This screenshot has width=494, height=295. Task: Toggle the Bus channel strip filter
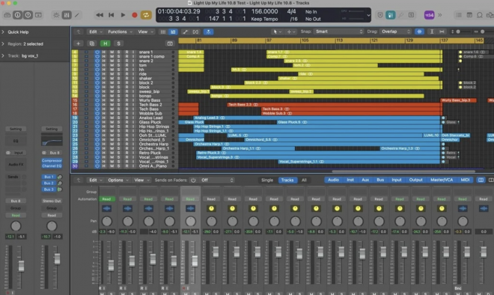(380, 180)
